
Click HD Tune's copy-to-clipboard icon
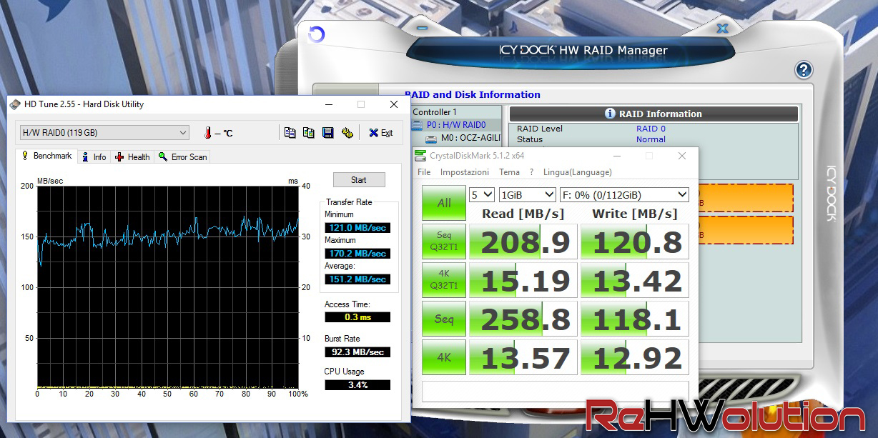(290, 132)
